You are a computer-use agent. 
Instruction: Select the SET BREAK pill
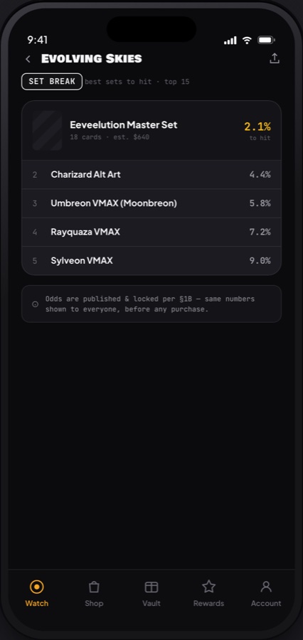point(52,81)
